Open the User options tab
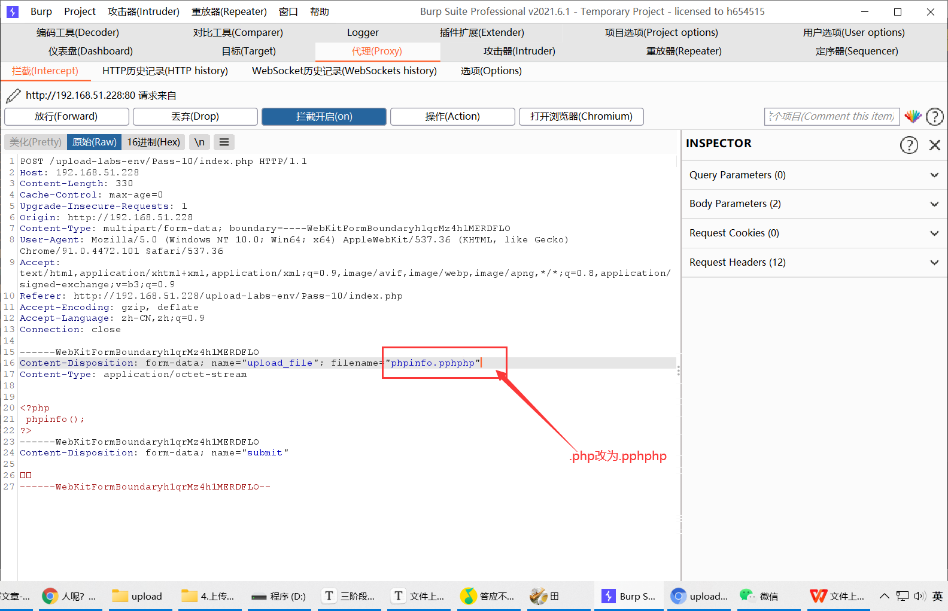The height and width of the screenshot is (611, 948). pos(854,32)
